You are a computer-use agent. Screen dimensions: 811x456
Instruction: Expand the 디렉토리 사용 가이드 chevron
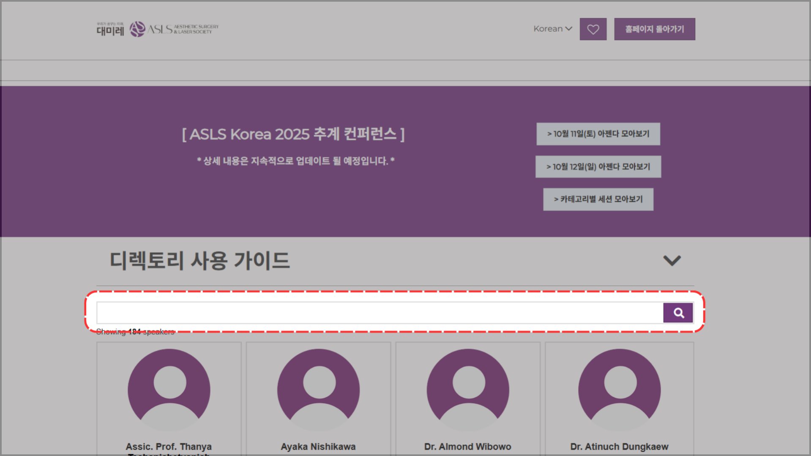(672, 260)
